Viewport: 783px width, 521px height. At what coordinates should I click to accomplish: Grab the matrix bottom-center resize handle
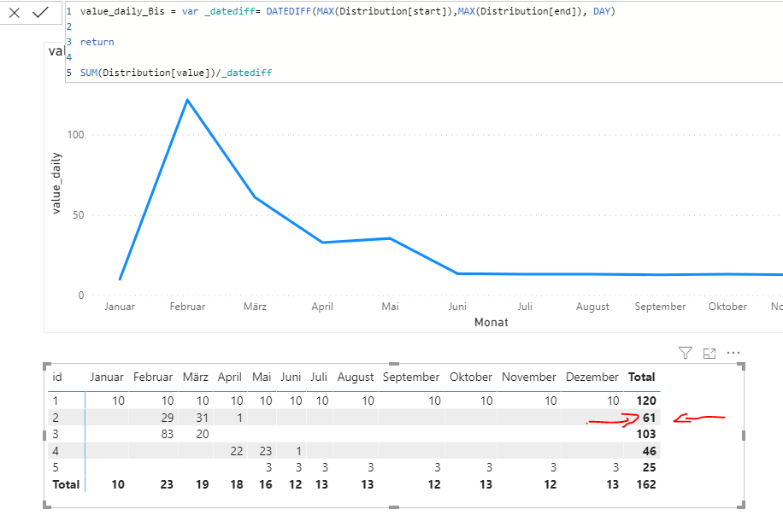[x=394, y=507]
